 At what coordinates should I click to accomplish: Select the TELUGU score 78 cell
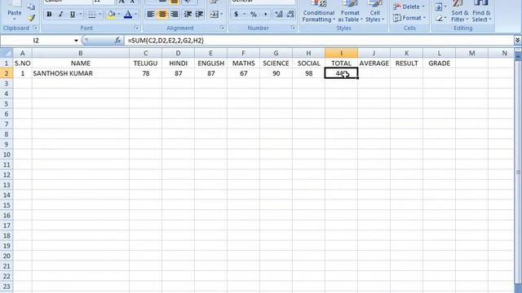(145, 73)
